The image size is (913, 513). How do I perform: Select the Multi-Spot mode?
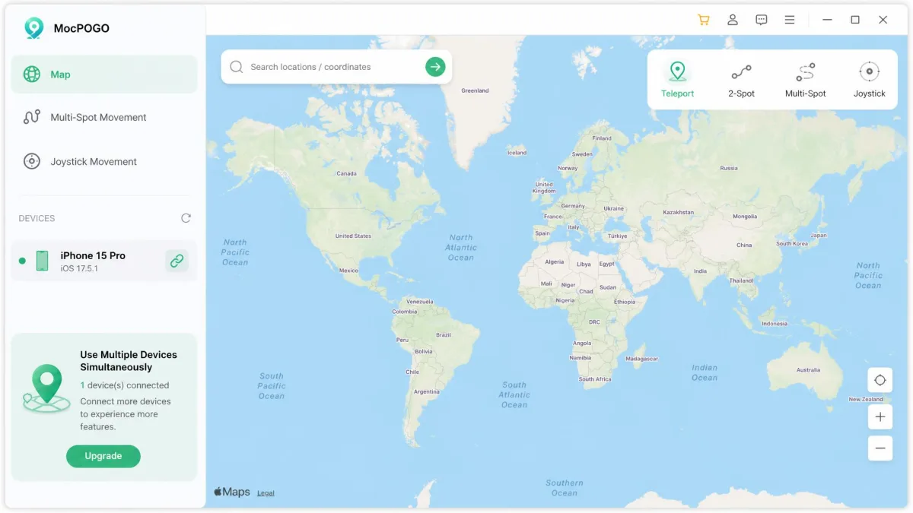(805, 80)
